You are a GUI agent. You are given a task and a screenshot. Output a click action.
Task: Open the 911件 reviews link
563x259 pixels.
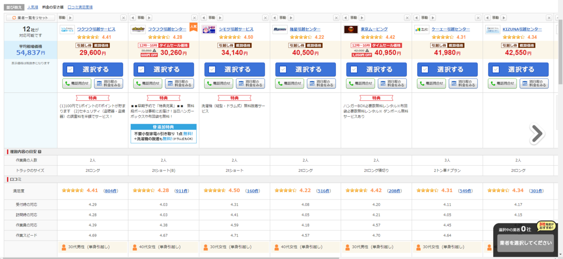pyautogui.click(x=182, y=191)
